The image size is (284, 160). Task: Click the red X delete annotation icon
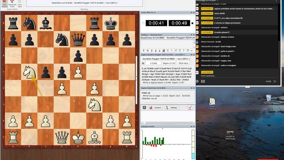[x=148, y=51]
